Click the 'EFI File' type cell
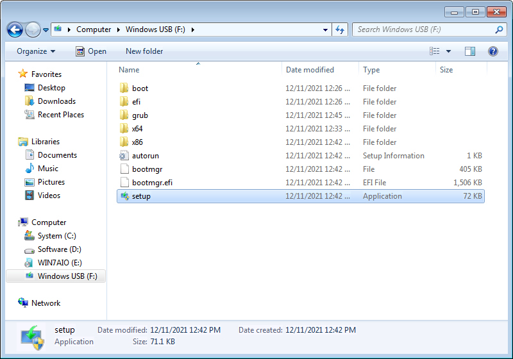Viewport: 513px width, 359px height. (x=374, y=183)
